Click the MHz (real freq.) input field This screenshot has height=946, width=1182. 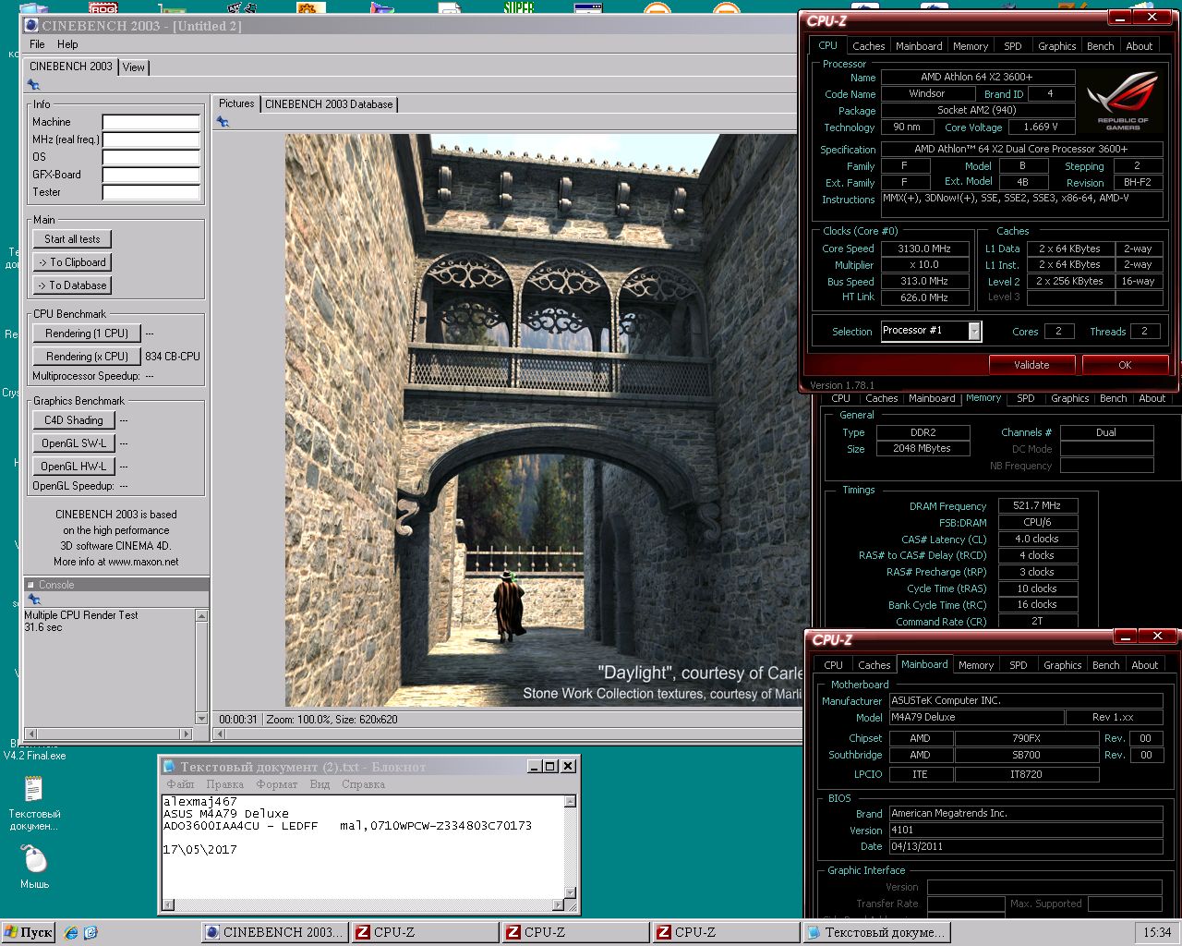click(x=151, y=139)
